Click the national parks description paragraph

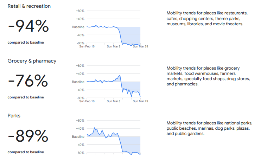click(x=209, y=128)
